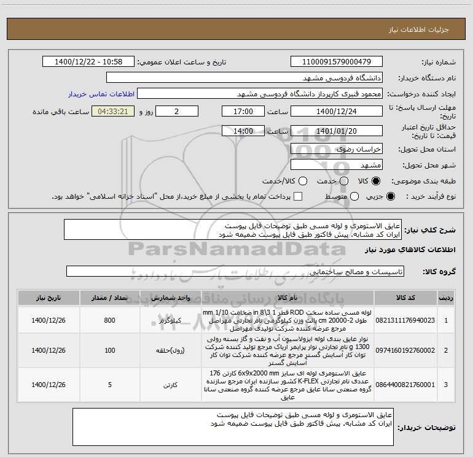Click the announcement date field 1400/12/22 - 10:58
Screen dimensions: 473x457
click(x=88, y=61)
